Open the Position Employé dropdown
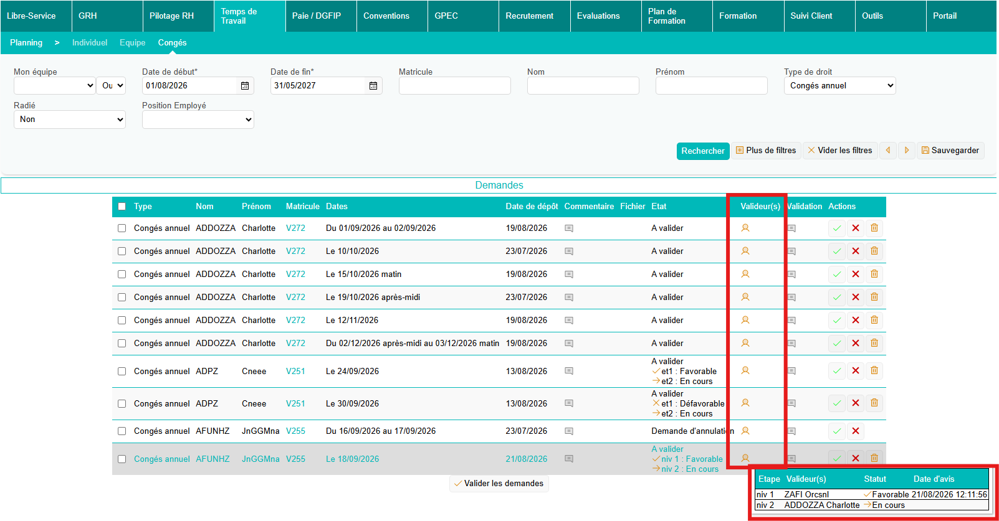This screenshot has height=521, width=999. (198, 120)
